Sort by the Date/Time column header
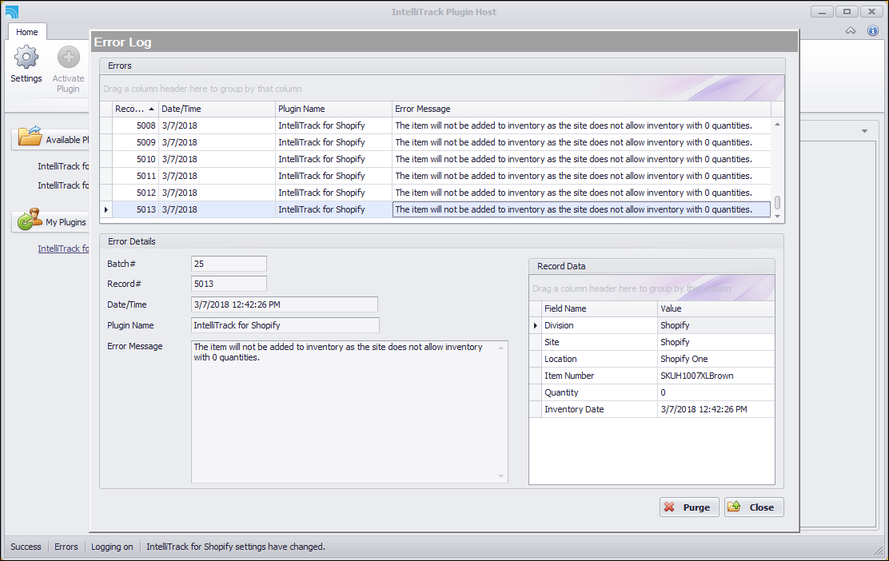Viewport: 889px width, 561px height. click(x=217, y=109)
